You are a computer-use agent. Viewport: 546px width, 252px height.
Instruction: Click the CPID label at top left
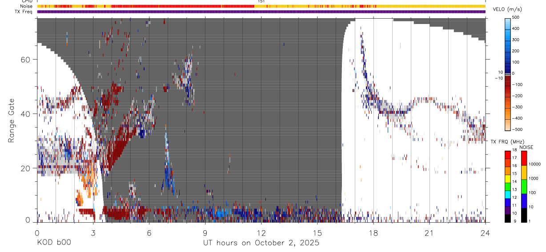27,1
